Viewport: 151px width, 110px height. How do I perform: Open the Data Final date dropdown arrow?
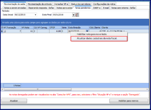pyautogui.click(x=74, y=15)
